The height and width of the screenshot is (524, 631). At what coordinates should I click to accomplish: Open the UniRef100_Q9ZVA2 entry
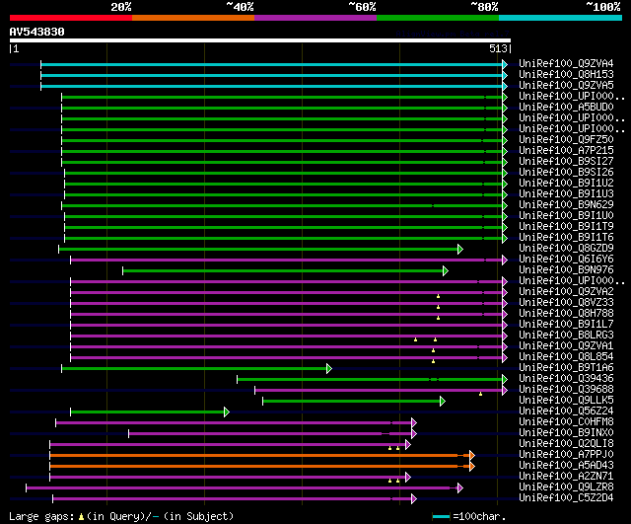coord(566,291)
